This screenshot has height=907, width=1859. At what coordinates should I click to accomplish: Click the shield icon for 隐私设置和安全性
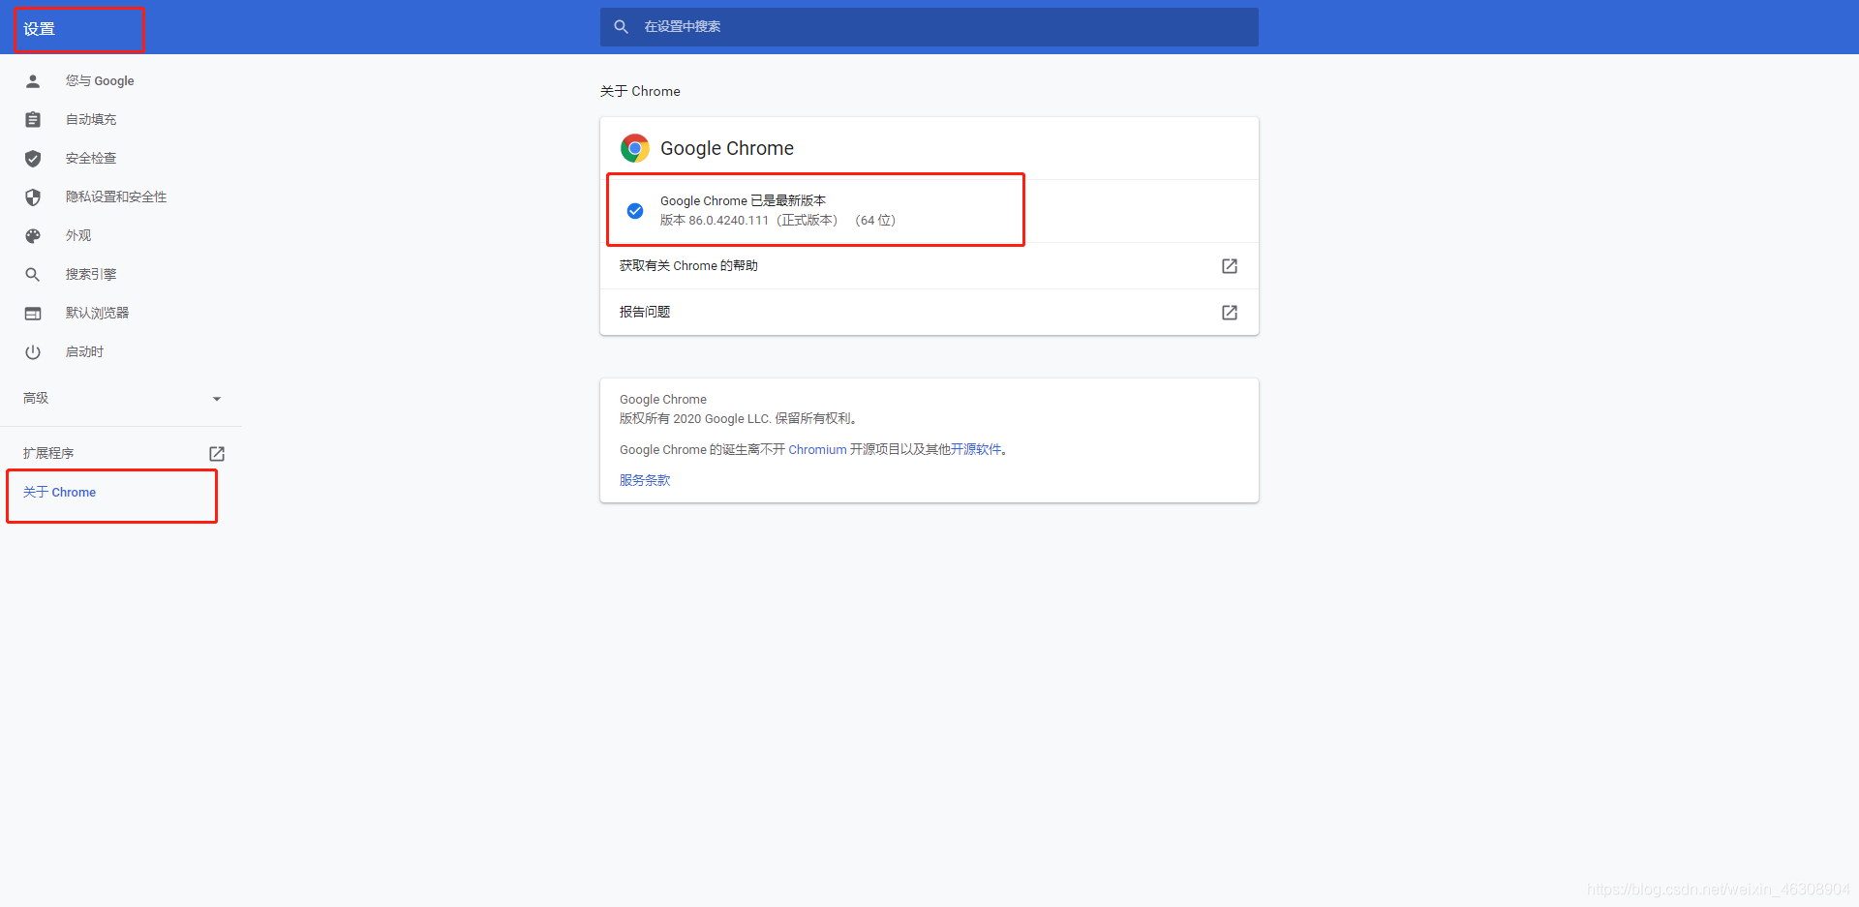tap(33, 197)
